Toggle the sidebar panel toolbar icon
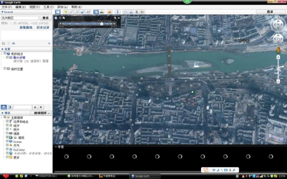This screenshot has width=287, height=179. coord(58,12)
